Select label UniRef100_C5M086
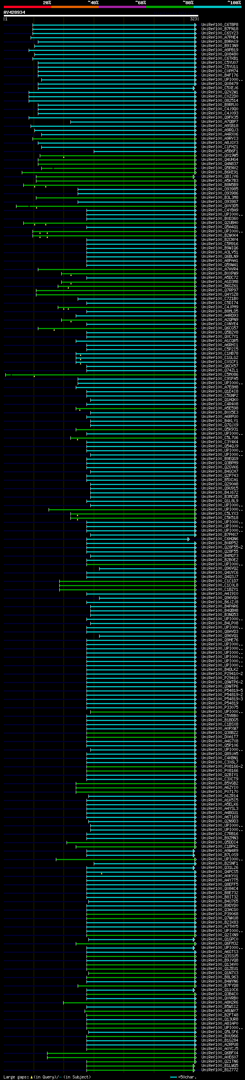The image size is (245, 1080). (x=220, y=374)
